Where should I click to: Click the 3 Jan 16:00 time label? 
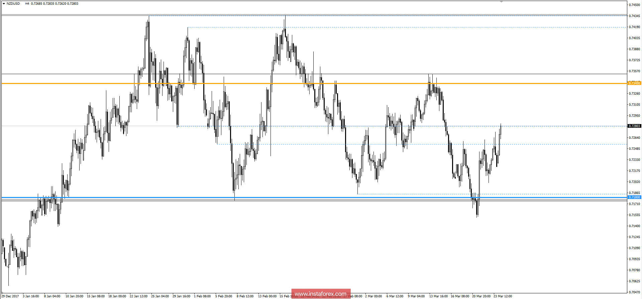(x=31, y=296)
